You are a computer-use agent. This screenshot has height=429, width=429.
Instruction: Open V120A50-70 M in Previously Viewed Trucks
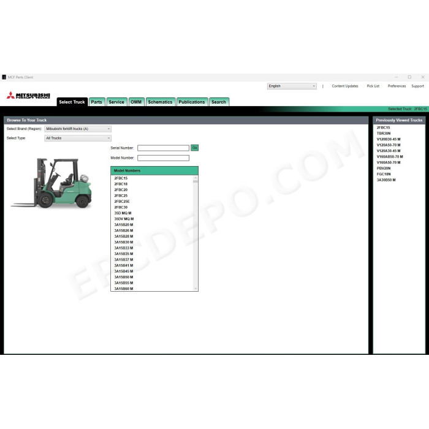[389, 145]
